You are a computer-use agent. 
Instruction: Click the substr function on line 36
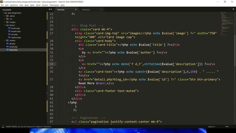click(x=140, y=72)
